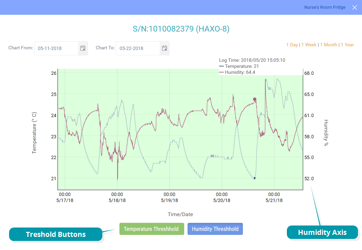This screenshot has width=362, height=250.
Task: Click the highlighted temperature data point marker
Action: (x=255, y=178)
